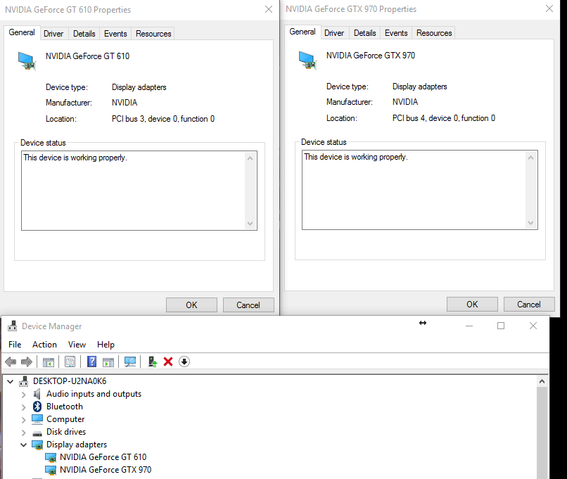Screen dimensions: 567x479
Task: Collapse the Display adapters node
Action: [23, 445]
